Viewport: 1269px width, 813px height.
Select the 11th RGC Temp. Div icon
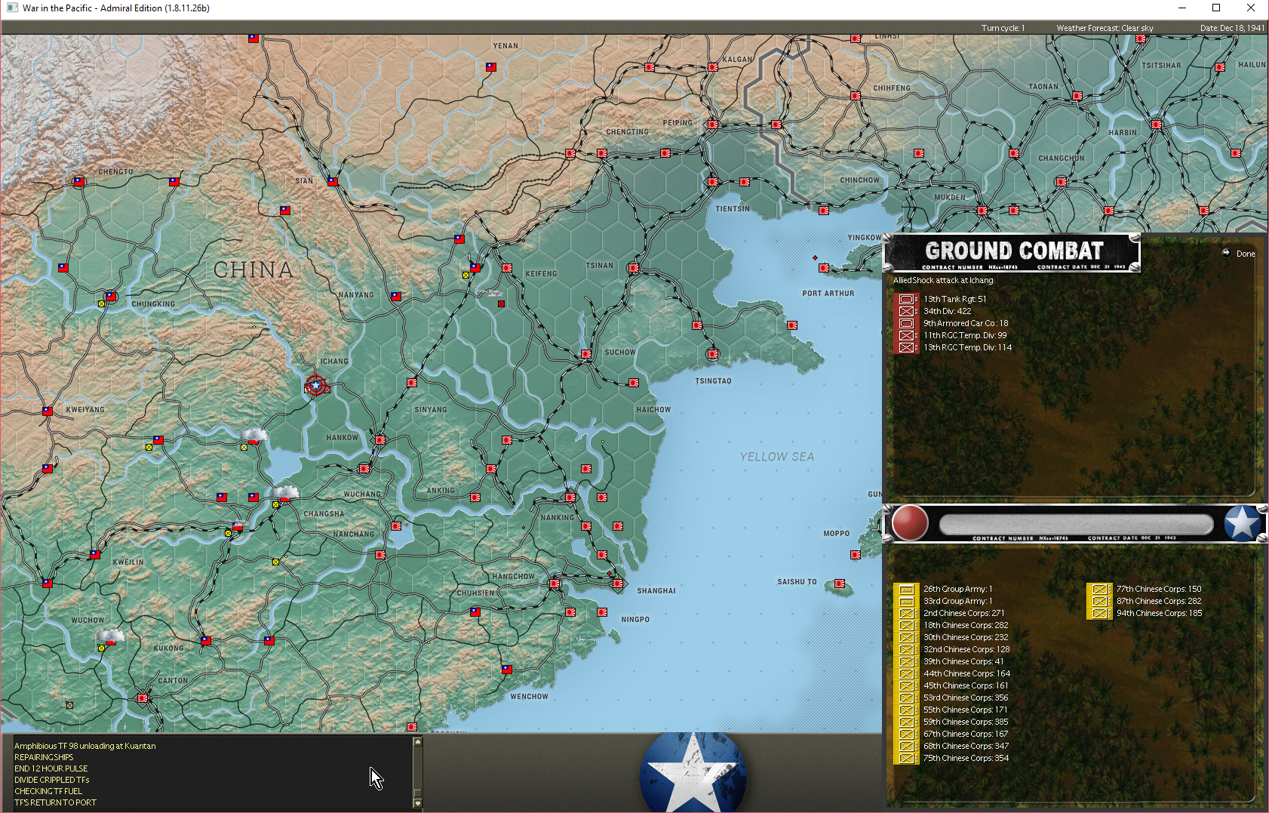906,335
